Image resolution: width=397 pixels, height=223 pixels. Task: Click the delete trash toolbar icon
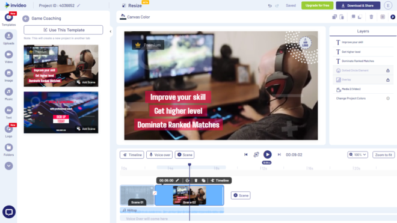[371, 17]
